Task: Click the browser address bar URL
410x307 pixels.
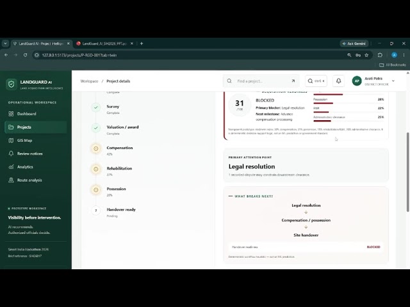Action: [x=79, y=55]
